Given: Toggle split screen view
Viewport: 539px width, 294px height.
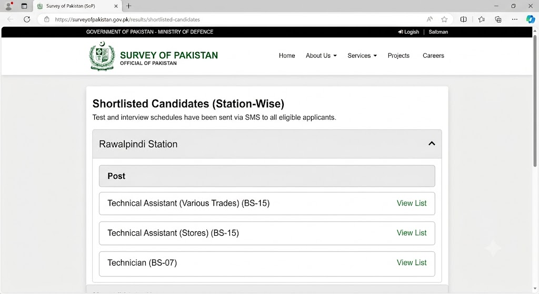Looking at the screenshot, I should click(x=463, y=19).
